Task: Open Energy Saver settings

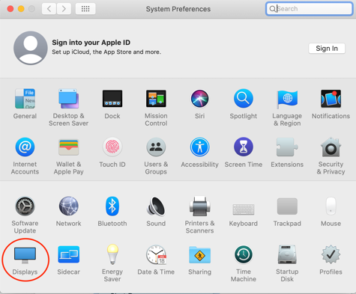Action: pyautogui.click(x=112, y=254)
